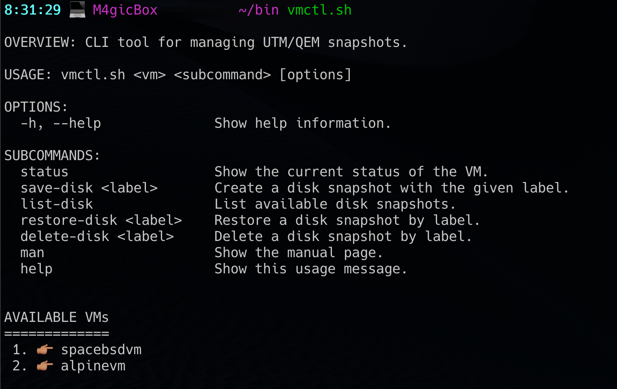Click the list-disk subcommand entry
Screen dimensions: 617x389
click(57, 204)
